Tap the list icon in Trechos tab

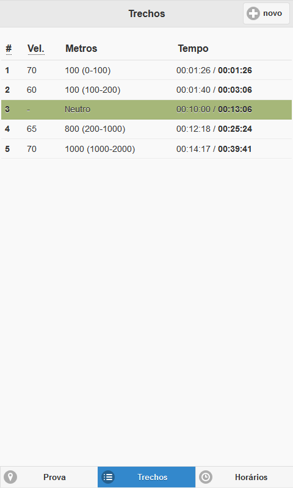click(x=108, y=477)
